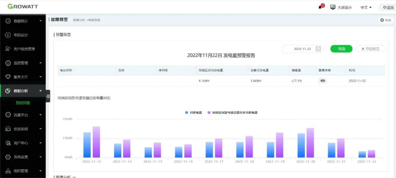
Task: Click the 20kWh axis label
Action: pos(67,119)
